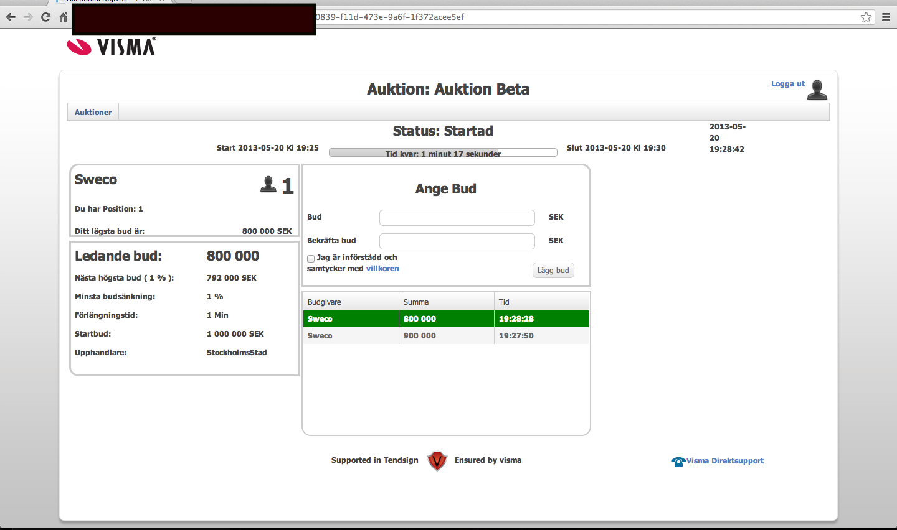Click the Auktion: Auktion Beta heading

448,89
